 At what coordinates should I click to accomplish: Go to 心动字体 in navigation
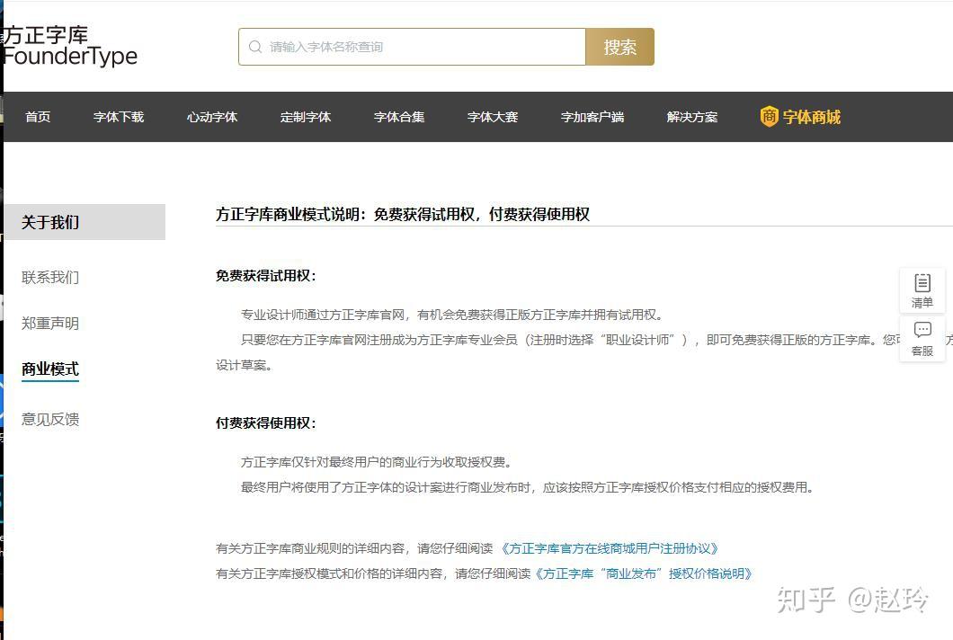point(212,117)
